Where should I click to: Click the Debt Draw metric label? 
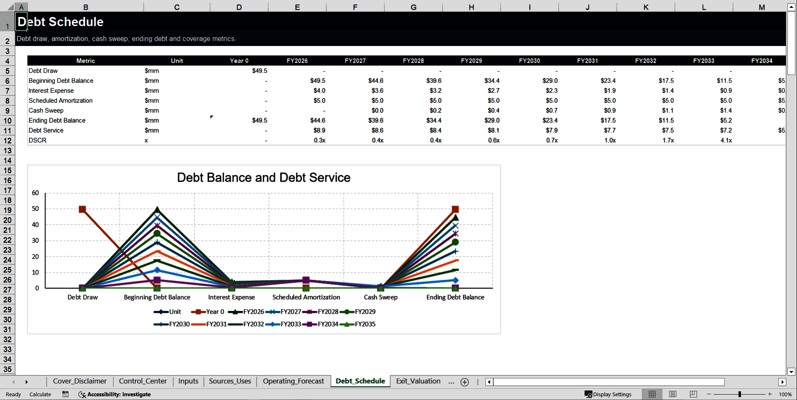[x=43, y=71]
